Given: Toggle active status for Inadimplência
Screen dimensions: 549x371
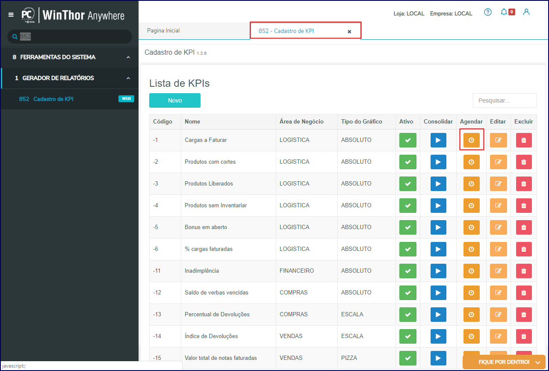Looking at the screenshot, I should tap(408, 271).
